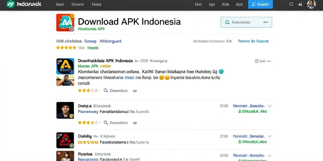Click the bookmark icon next to 'Bulb'

tap(257, 61)
